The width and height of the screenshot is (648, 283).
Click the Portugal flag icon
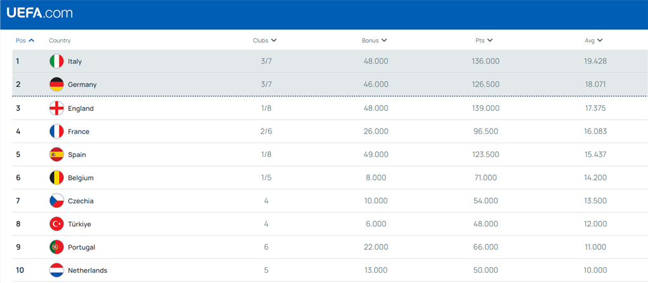pos(56,248)
